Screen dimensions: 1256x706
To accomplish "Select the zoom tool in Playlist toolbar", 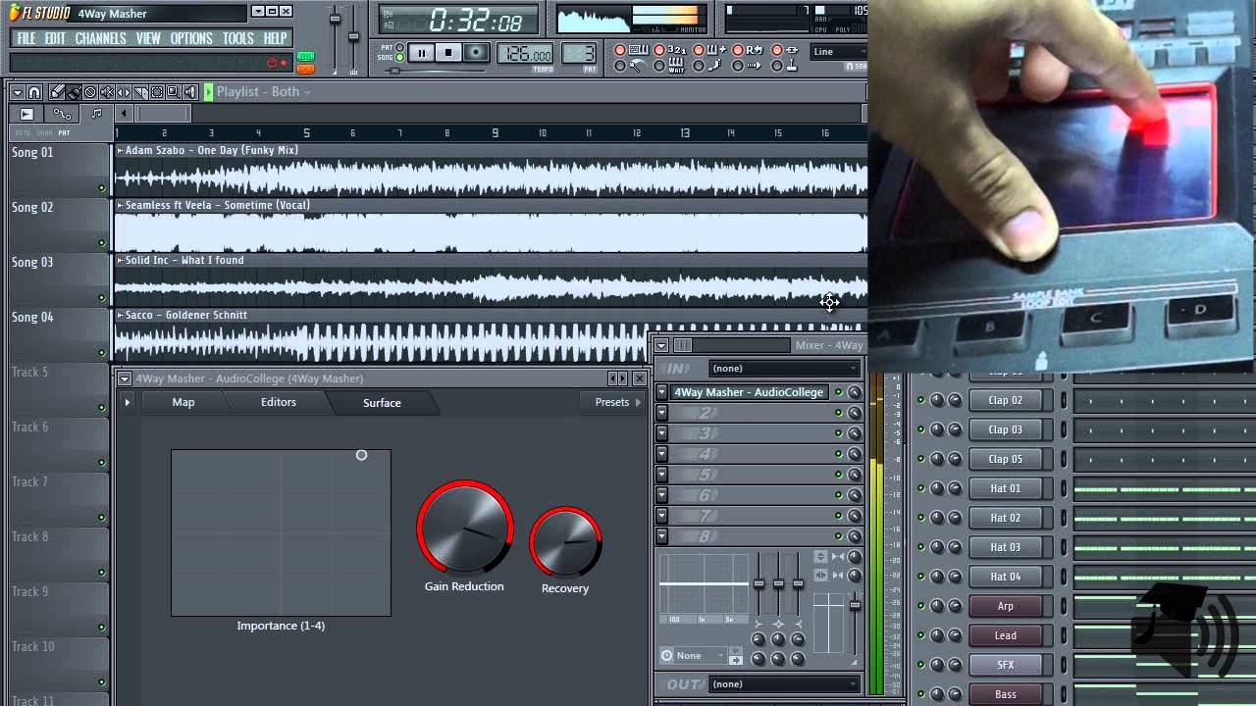I will tap(174, 92).
